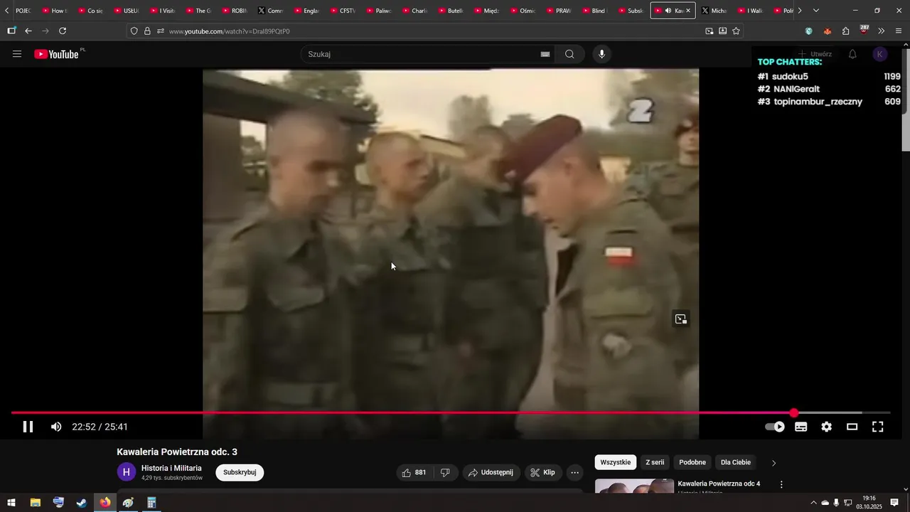Open Firefox application menu
Image resolution: width=910 pixels, height=512 pixels.
[899, 31]
